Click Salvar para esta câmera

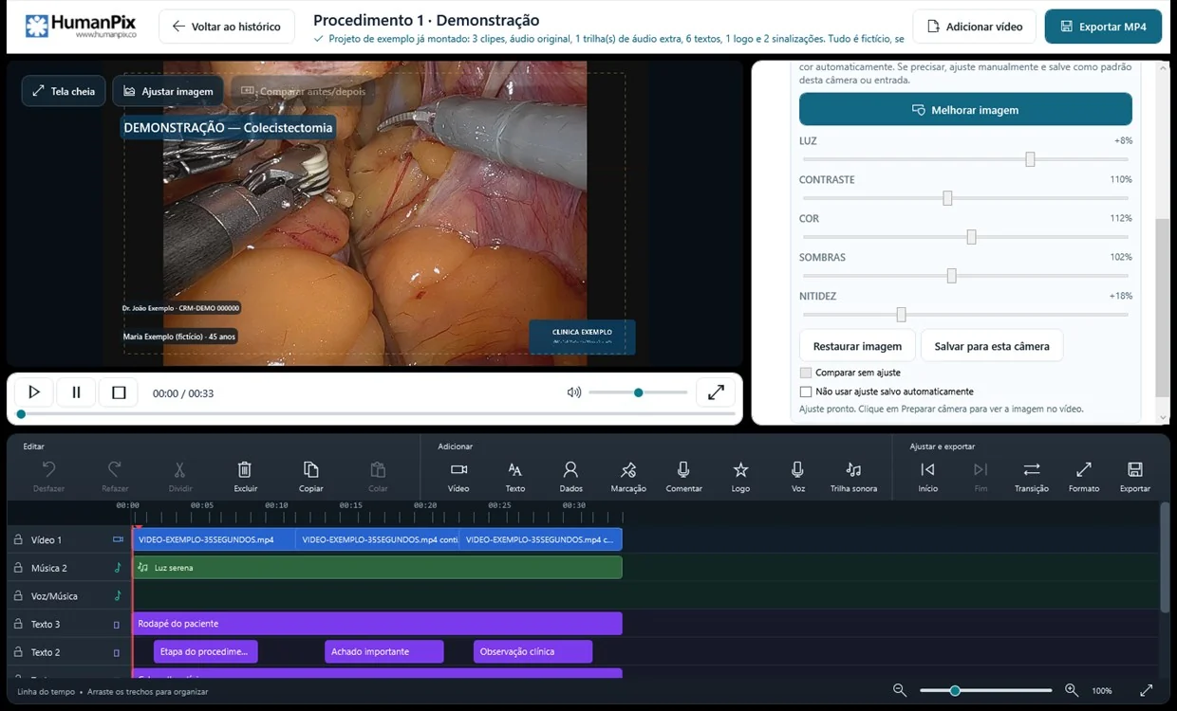992,346
